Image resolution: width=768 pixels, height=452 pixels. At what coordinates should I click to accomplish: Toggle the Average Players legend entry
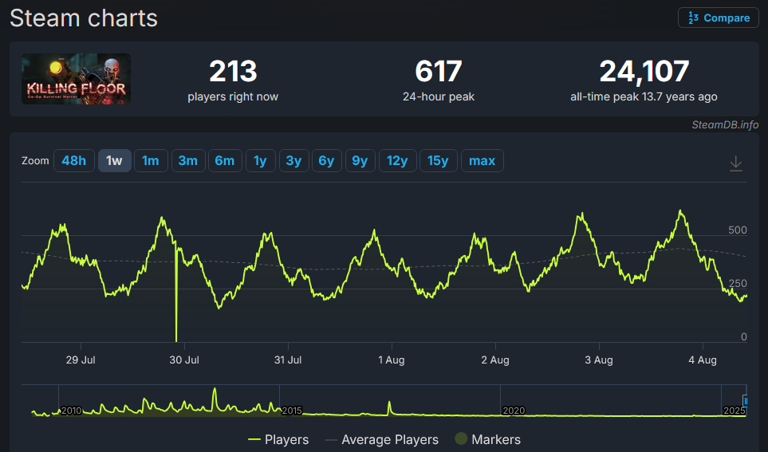[x=381, y=439]
